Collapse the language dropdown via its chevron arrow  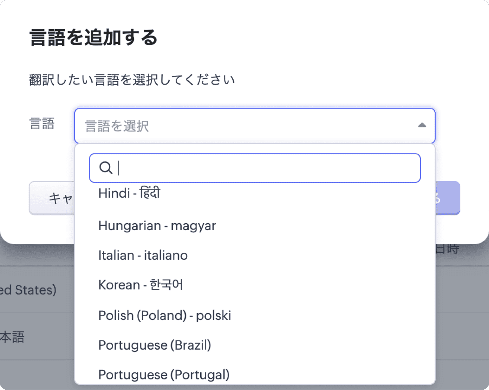[x=422, y=125]
